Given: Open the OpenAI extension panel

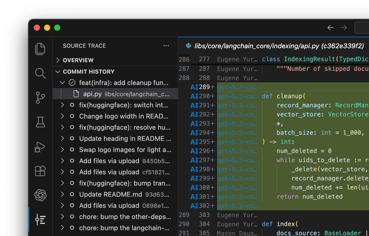Looking at the screenshot, I should point(40,195).
